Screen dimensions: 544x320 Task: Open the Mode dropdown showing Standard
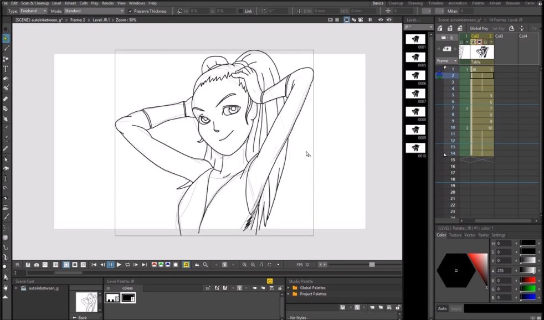pyautogui.click(x=94, y=11)
